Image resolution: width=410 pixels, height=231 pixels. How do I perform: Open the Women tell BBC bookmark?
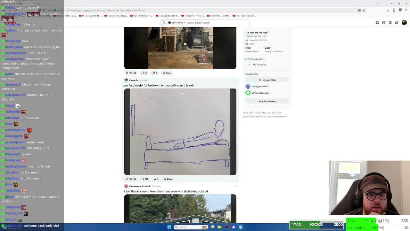pos(141,16)
